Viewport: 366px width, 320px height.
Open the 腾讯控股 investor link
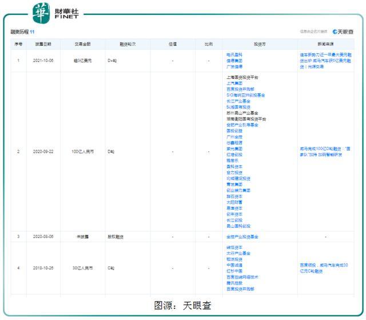[x=234, y=283]
